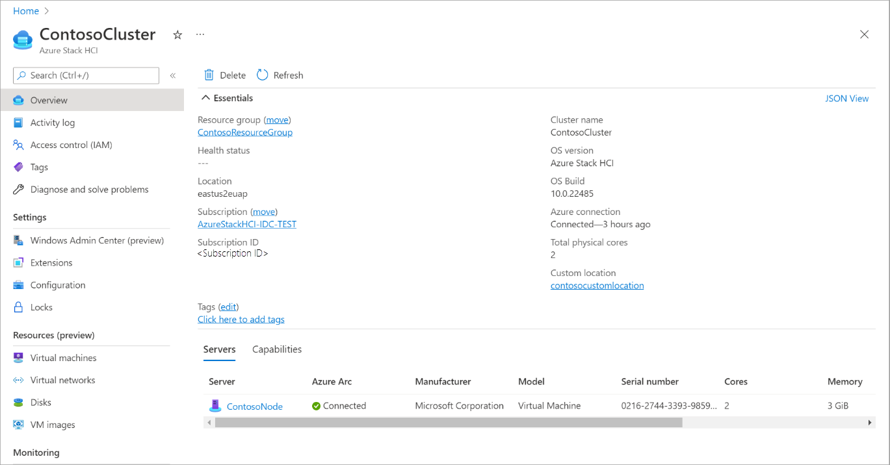Image resolution: width=890 pixels, height=465 pixels.
Task: Click the green Connected checkmark icon
Action: tap(316, 406)
